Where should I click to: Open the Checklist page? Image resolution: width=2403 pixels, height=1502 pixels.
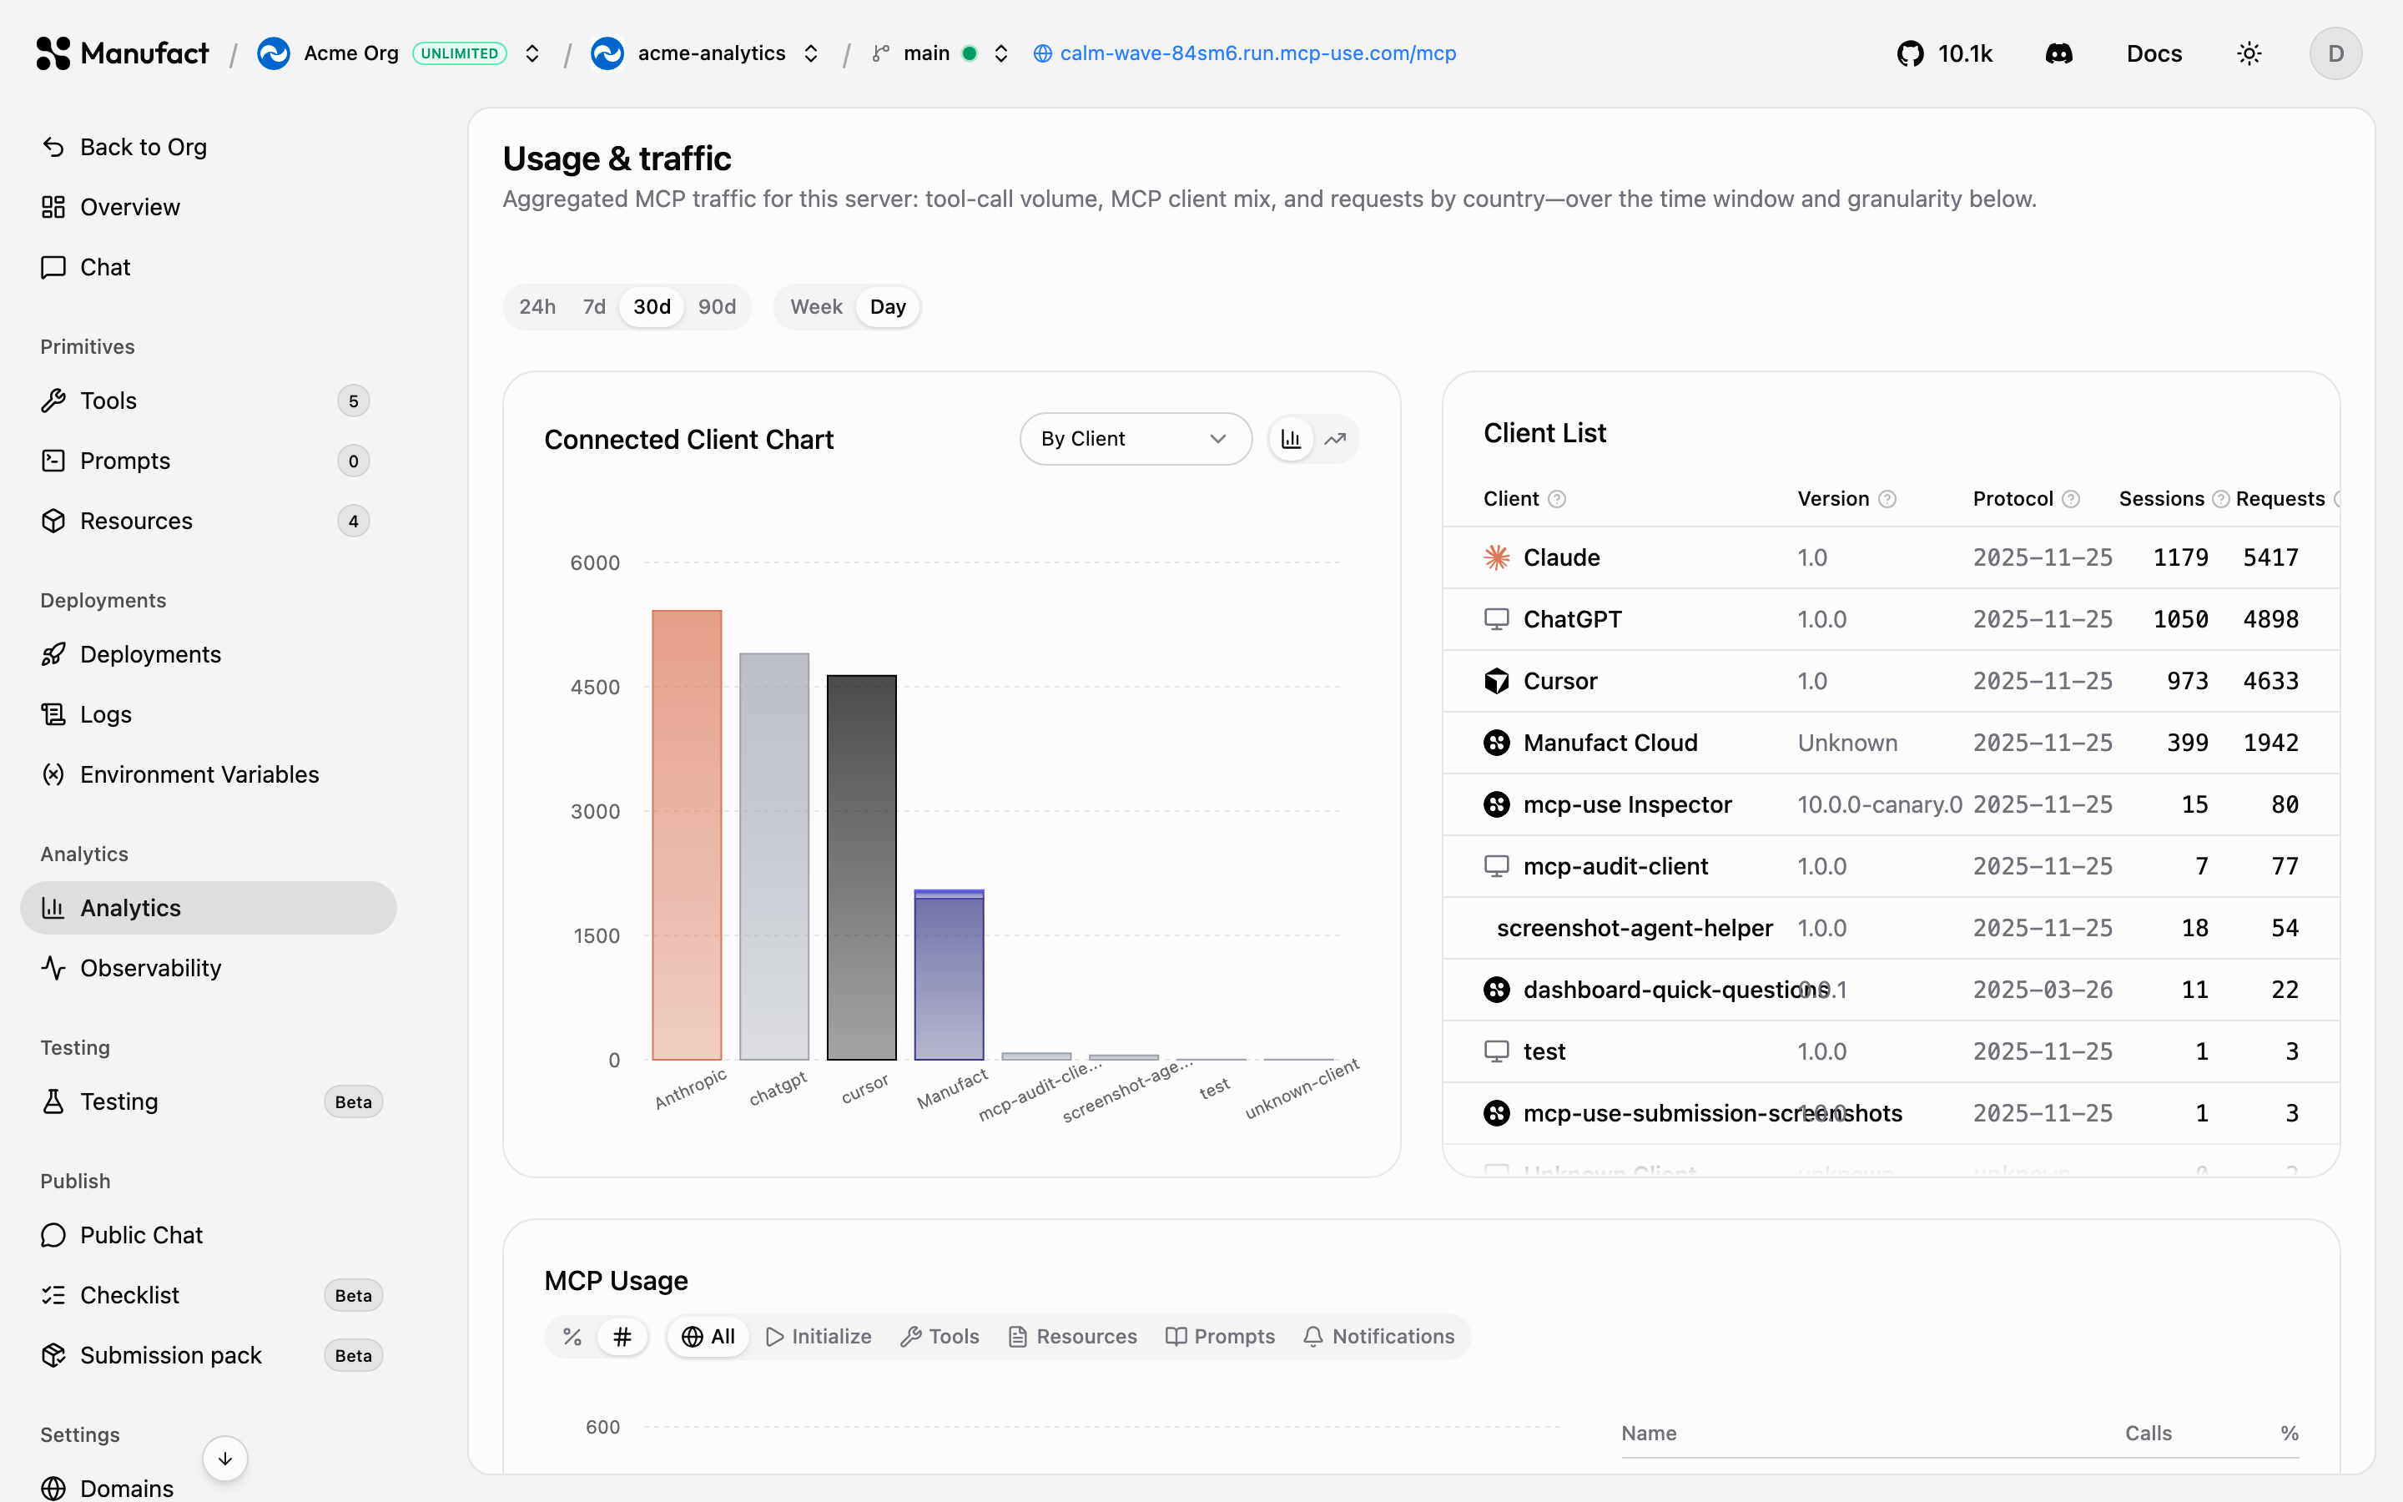[x=209, y=1295]
